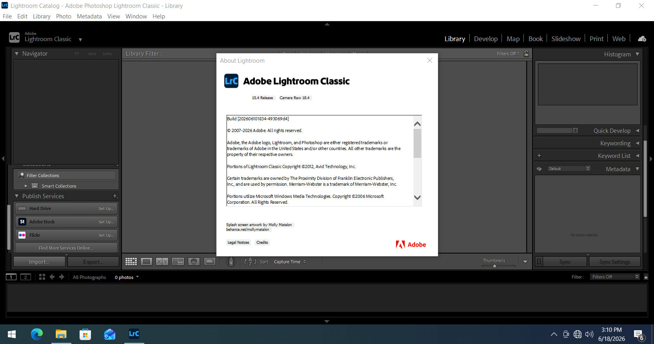
Task: Click the LrC logo in identity plate
Action: tap(14, 37)
